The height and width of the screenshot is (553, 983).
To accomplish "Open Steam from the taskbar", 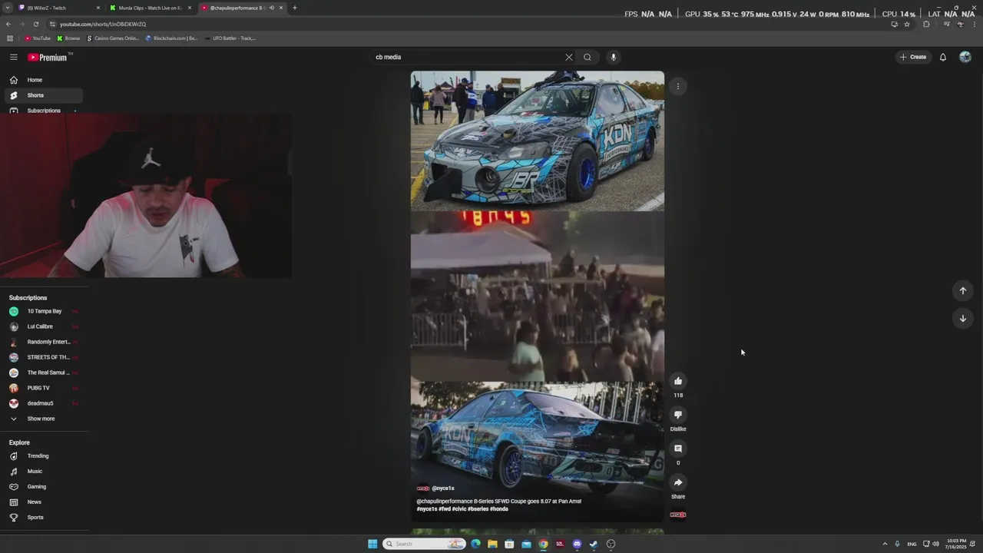I will coord(594,544).
